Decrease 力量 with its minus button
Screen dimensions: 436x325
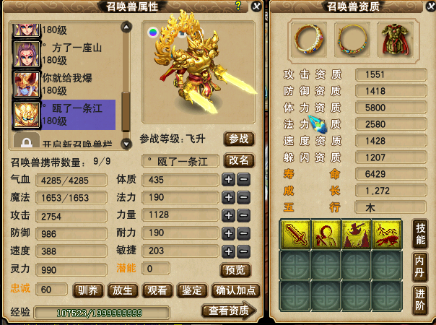pos(243,215)
